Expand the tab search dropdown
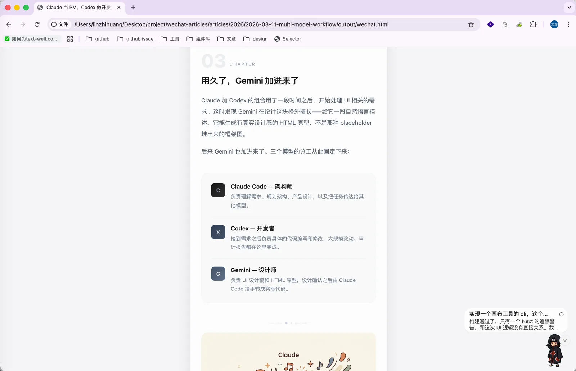576x371 pixels. pos(569,8)
